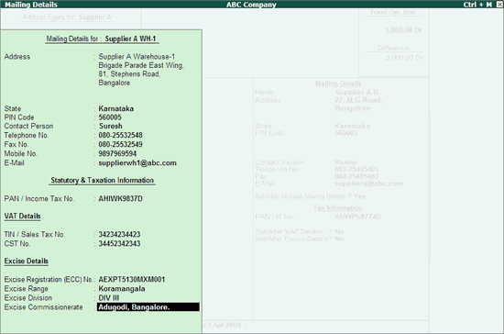Click the PAN value AHIWK9837D
Image resolution: width=504 pixels, height=334 pixels.
pyautogui.click(x=120, y=198)
